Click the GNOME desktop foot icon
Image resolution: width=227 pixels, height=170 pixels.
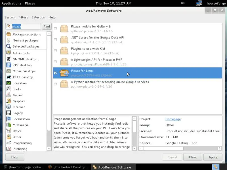coord(9,59)
